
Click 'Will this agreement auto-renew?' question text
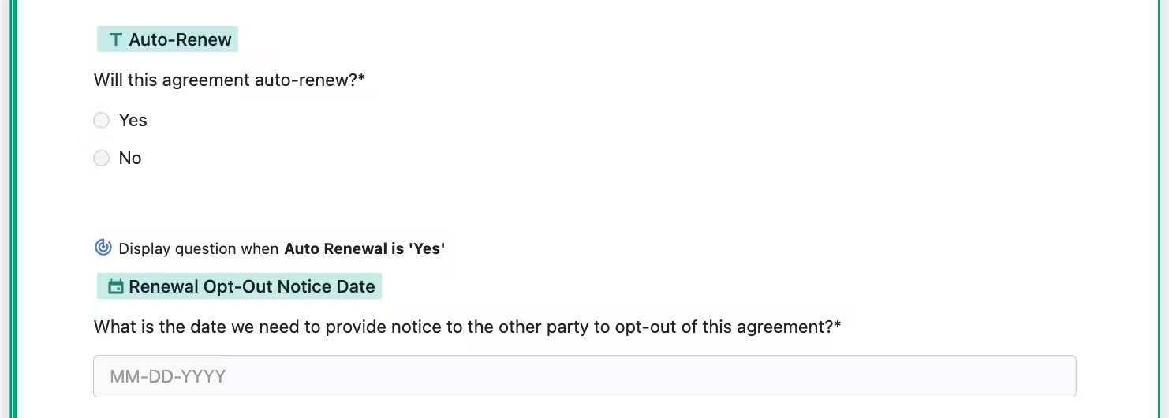pyautogui.click(x=226, y=80)
